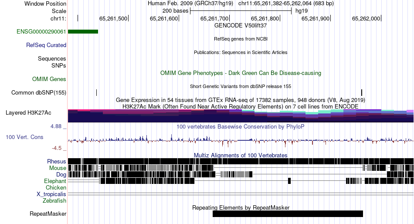Viewport: 414px width, 224px height.
Task: Click the GENCODE V50lift37 track title
Action: click(x=241, y=26)
